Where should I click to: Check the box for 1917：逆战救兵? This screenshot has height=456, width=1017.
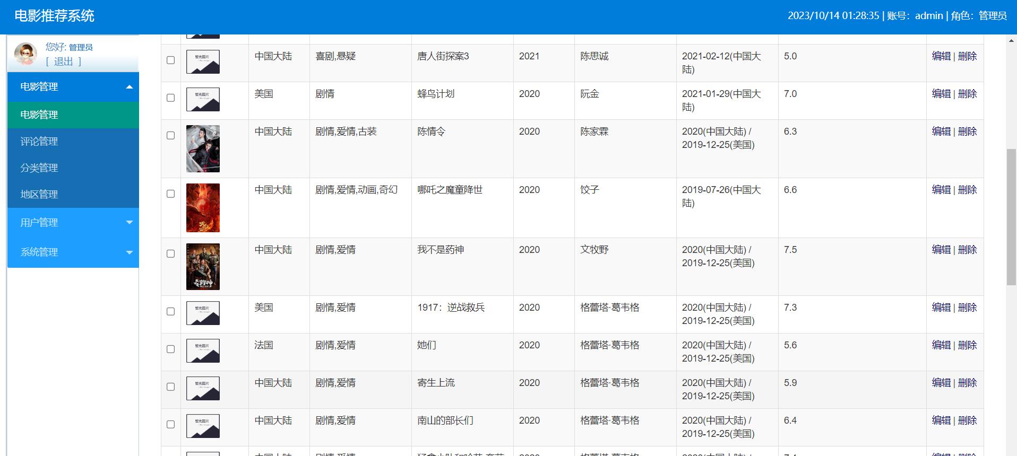pos(171,311)
